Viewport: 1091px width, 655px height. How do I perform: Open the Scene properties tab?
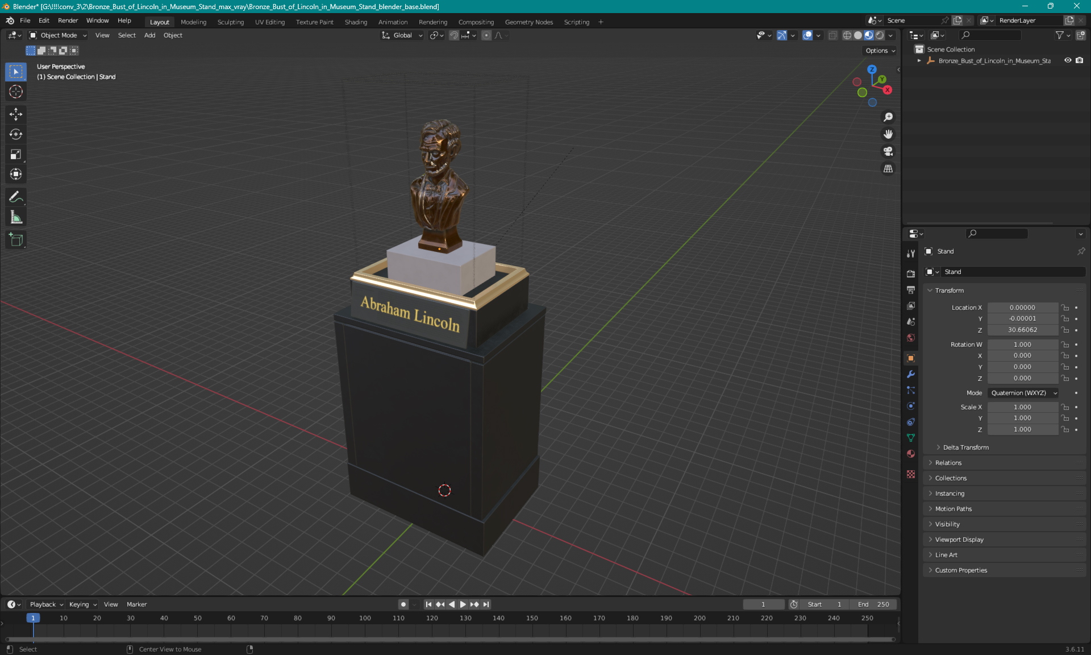[x=911, y=322]
